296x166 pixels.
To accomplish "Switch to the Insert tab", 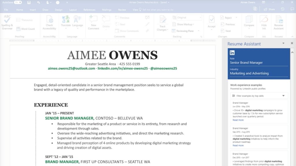I will 33,10.
